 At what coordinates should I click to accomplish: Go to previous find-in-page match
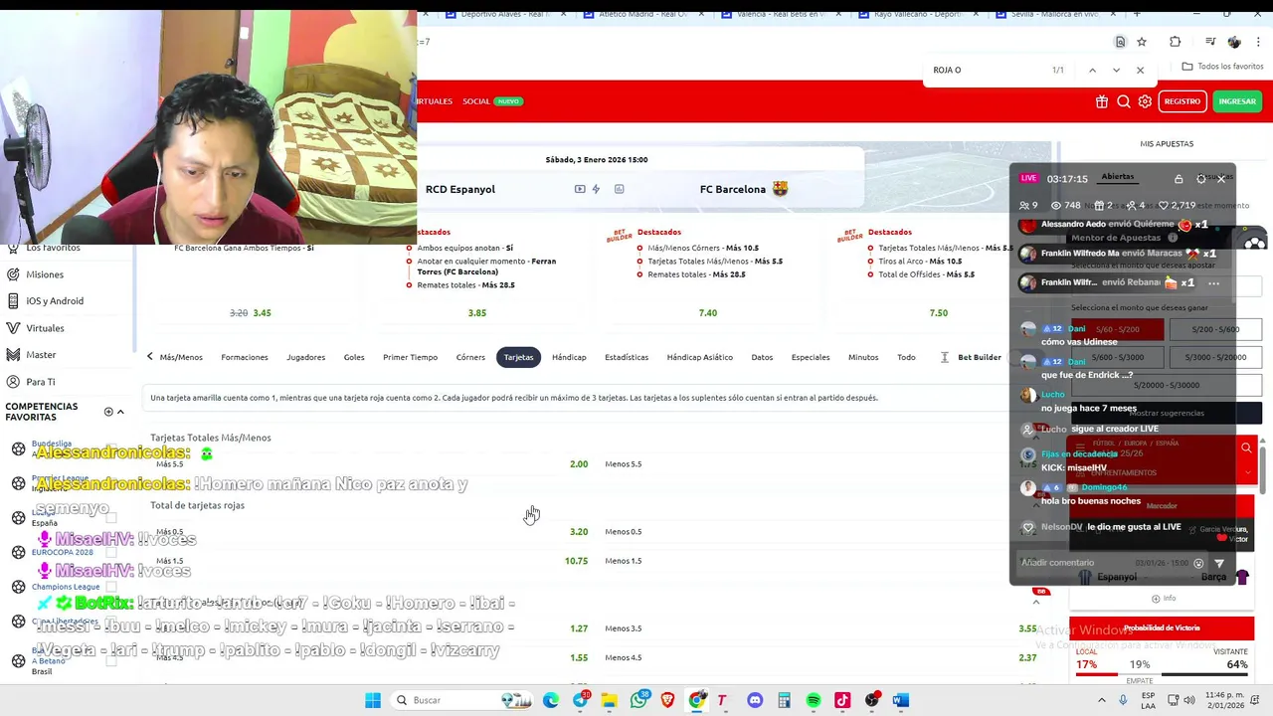tap(1092, 70)
